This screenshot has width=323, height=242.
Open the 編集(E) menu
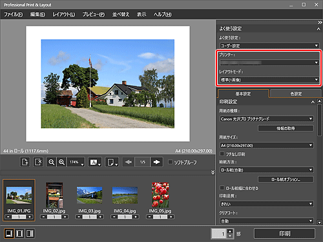(x=37, y=14)
